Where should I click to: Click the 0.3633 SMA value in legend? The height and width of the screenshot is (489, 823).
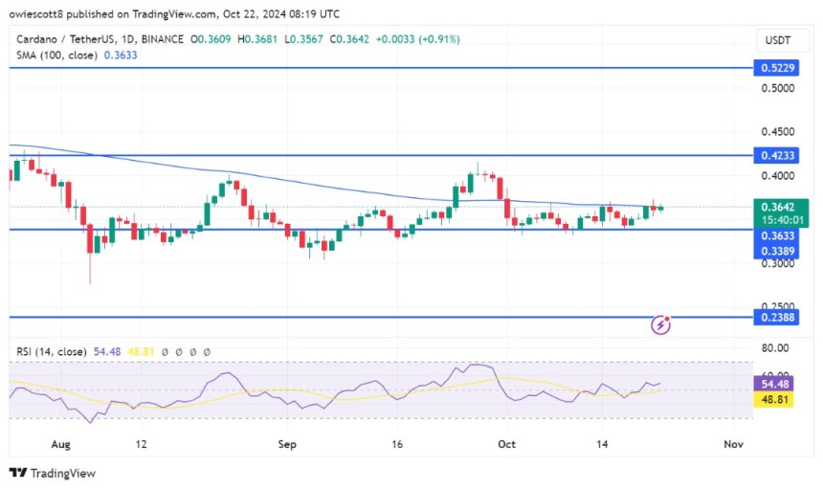122,55
